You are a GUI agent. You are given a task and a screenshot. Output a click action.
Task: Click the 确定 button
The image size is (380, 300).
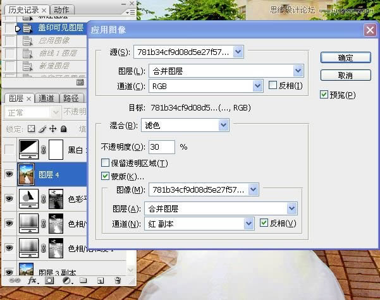(345, 57)
